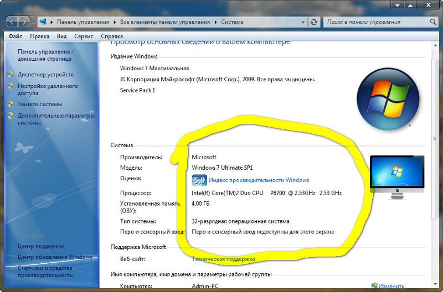Image resolution: width=443 pixels, height=292 pixels.
Task: Open the 'Правка' menu
Action: [x=39, y=36]
